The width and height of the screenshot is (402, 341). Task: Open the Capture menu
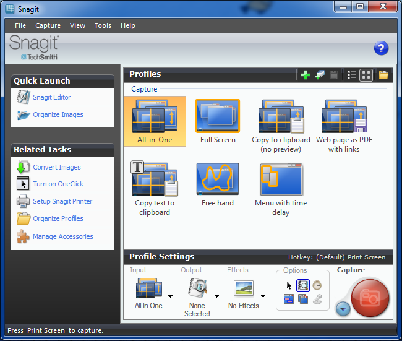(x=48, y=25)
